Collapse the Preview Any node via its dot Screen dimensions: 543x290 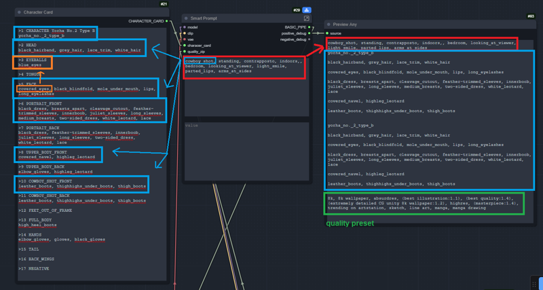click(328, 24)
